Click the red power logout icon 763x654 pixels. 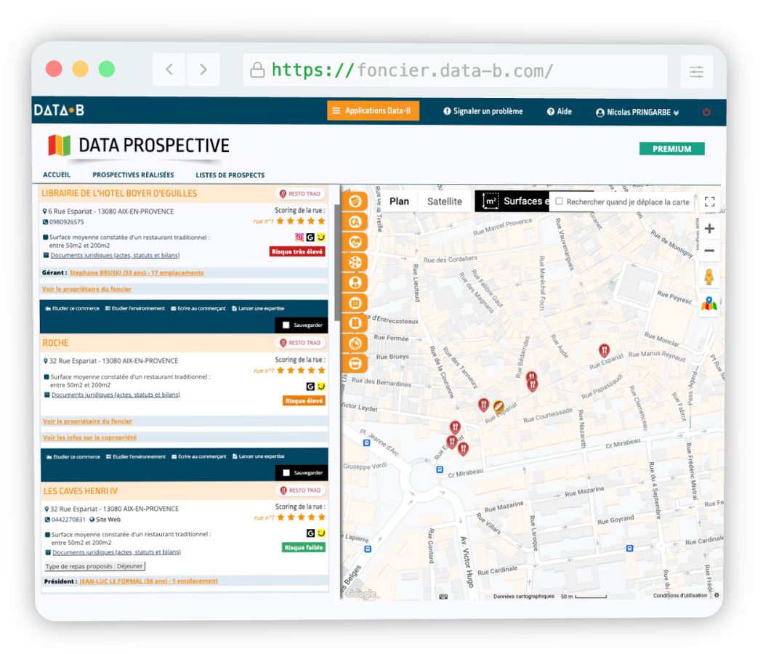coord(706,112)
